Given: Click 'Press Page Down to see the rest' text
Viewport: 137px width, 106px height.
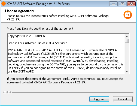Looking at the screenshot, I should click(x=41, y=29).
